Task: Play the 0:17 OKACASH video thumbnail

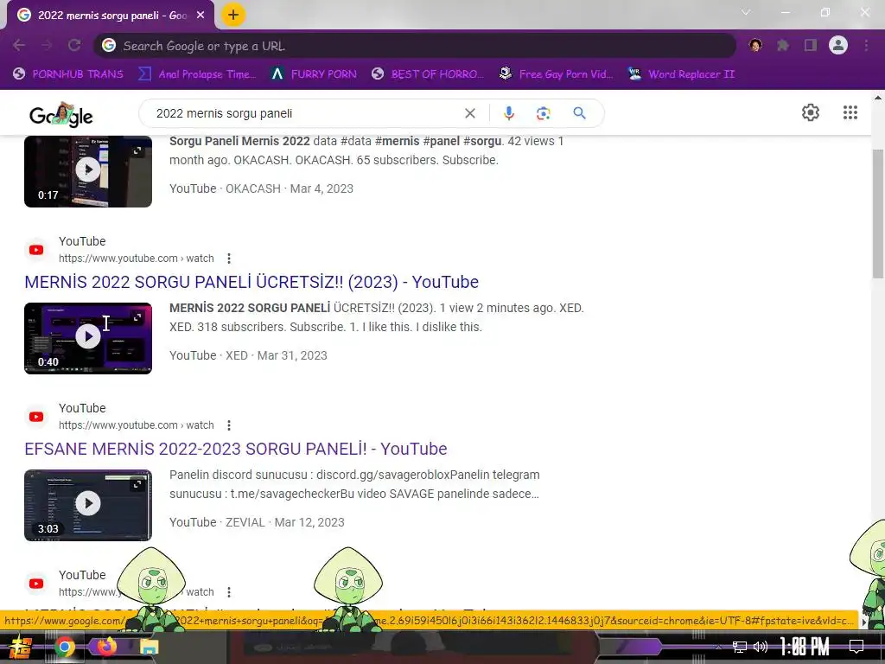Action: pos(88,169)
